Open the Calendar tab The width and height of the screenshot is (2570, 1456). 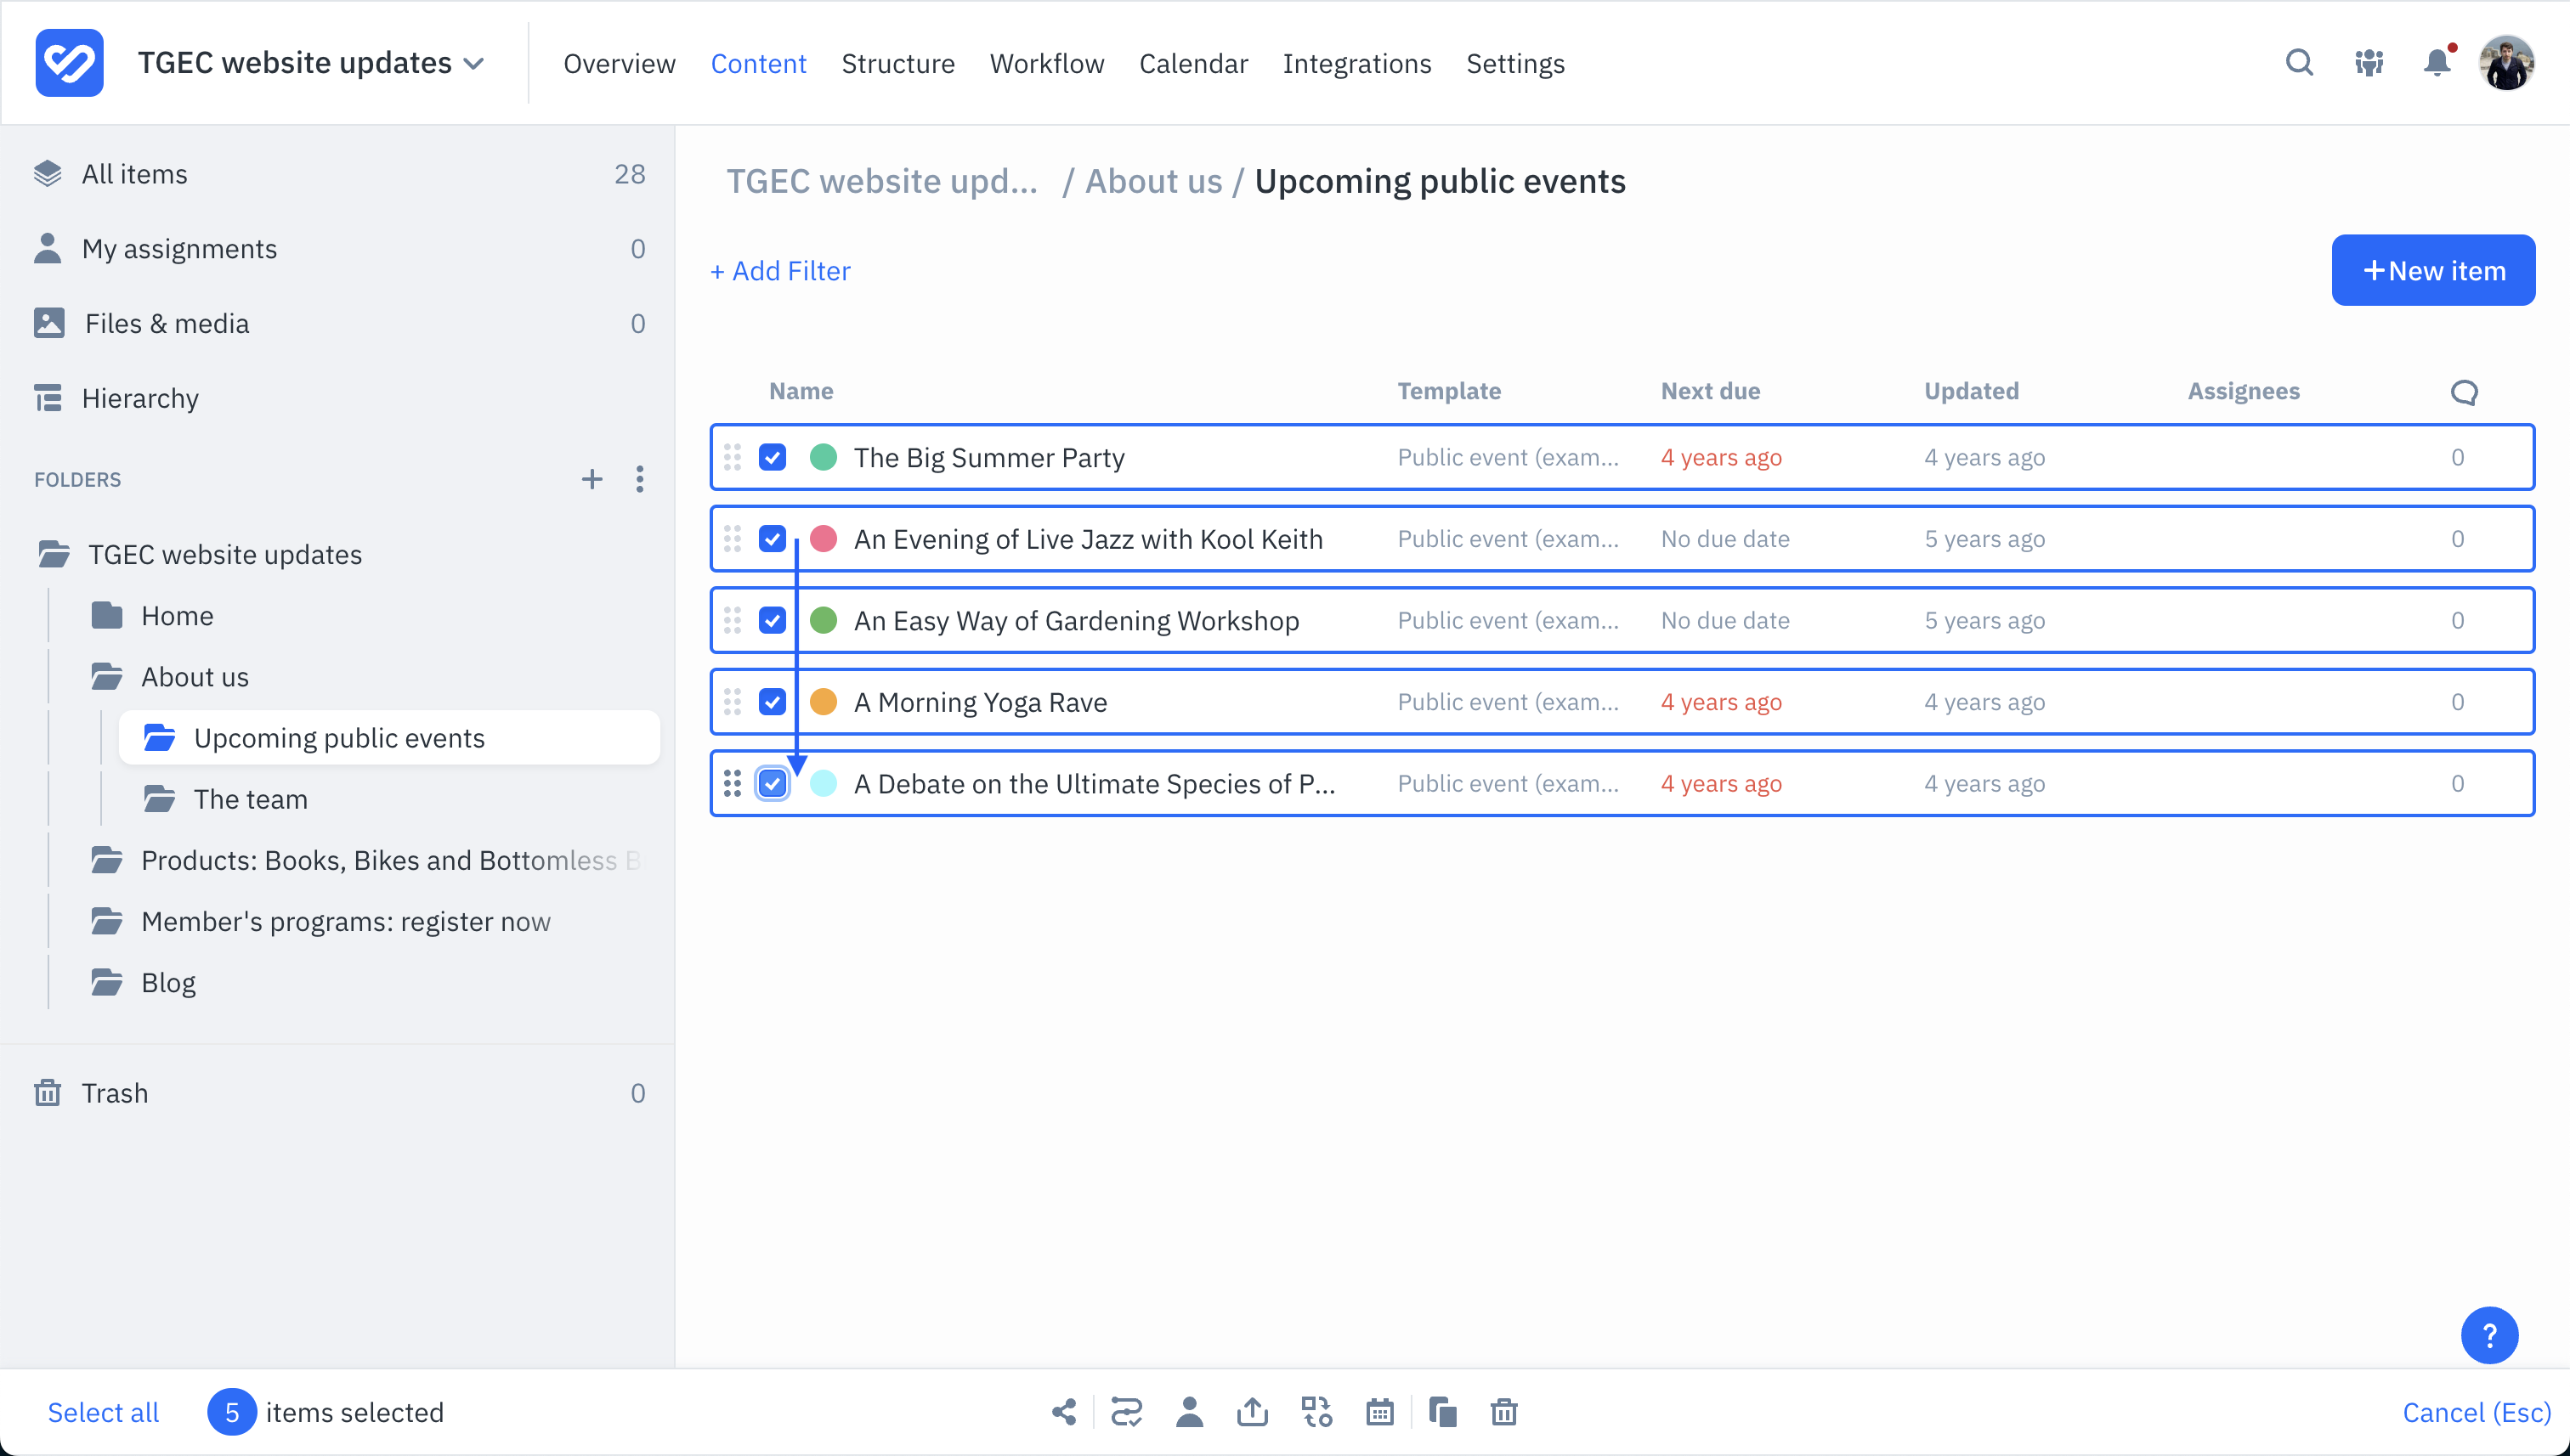click(1192, 63)
